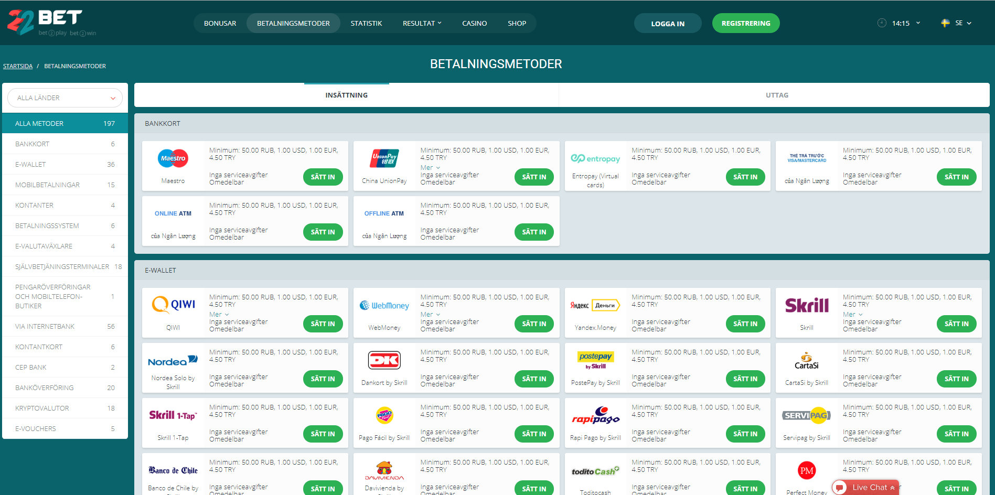Expand the Resultat menu

(422, 23)
